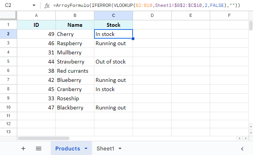Screen dimensions: 253x155
Task: Click the scroll down arrow
Action: [251, 133]
